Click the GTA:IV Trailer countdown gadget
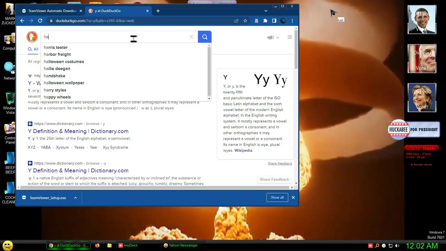The image size is (446, 251). tap(422, 156)
